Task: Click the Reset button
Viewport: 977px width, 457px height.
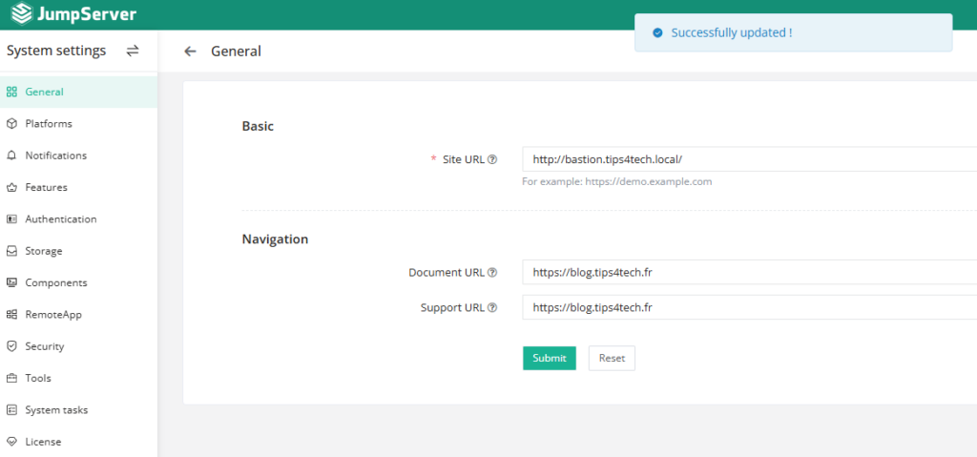Action: 612,359
